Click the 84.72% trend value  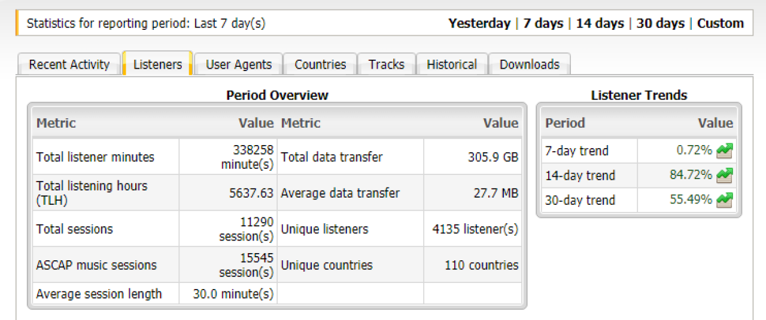tap(691, 176)
